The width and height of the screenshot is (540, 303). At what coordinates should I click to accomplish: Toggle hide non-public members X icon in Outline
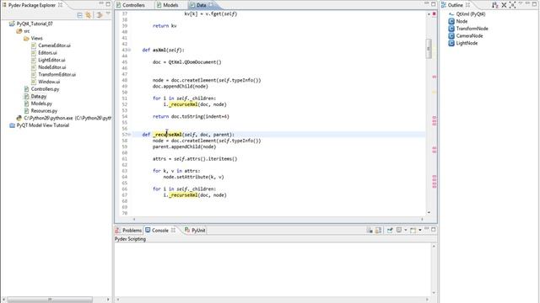point(504,5)
